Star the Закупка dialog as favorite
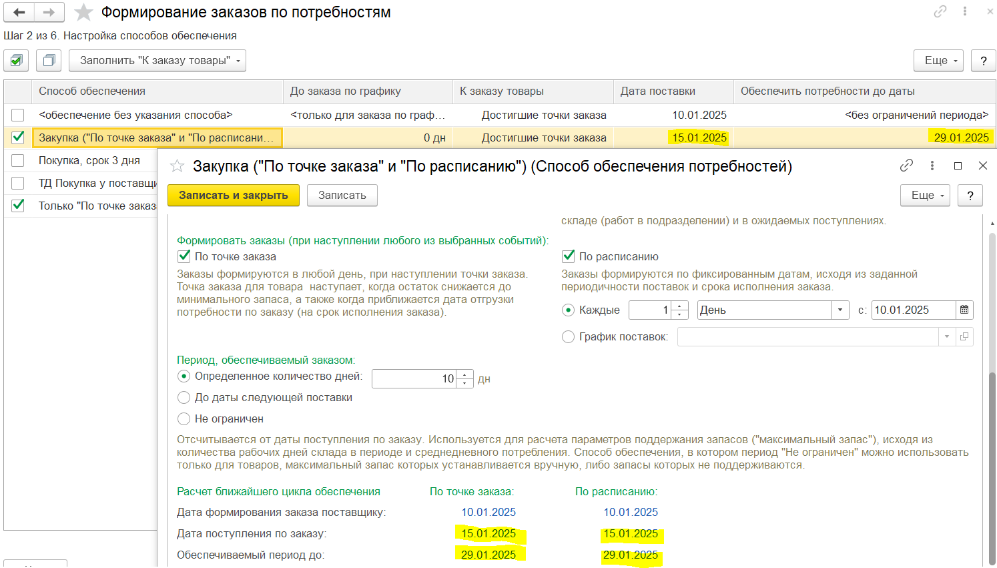This screenshot has width=997, height=568. pyautogui.click(x=177, y=166)
